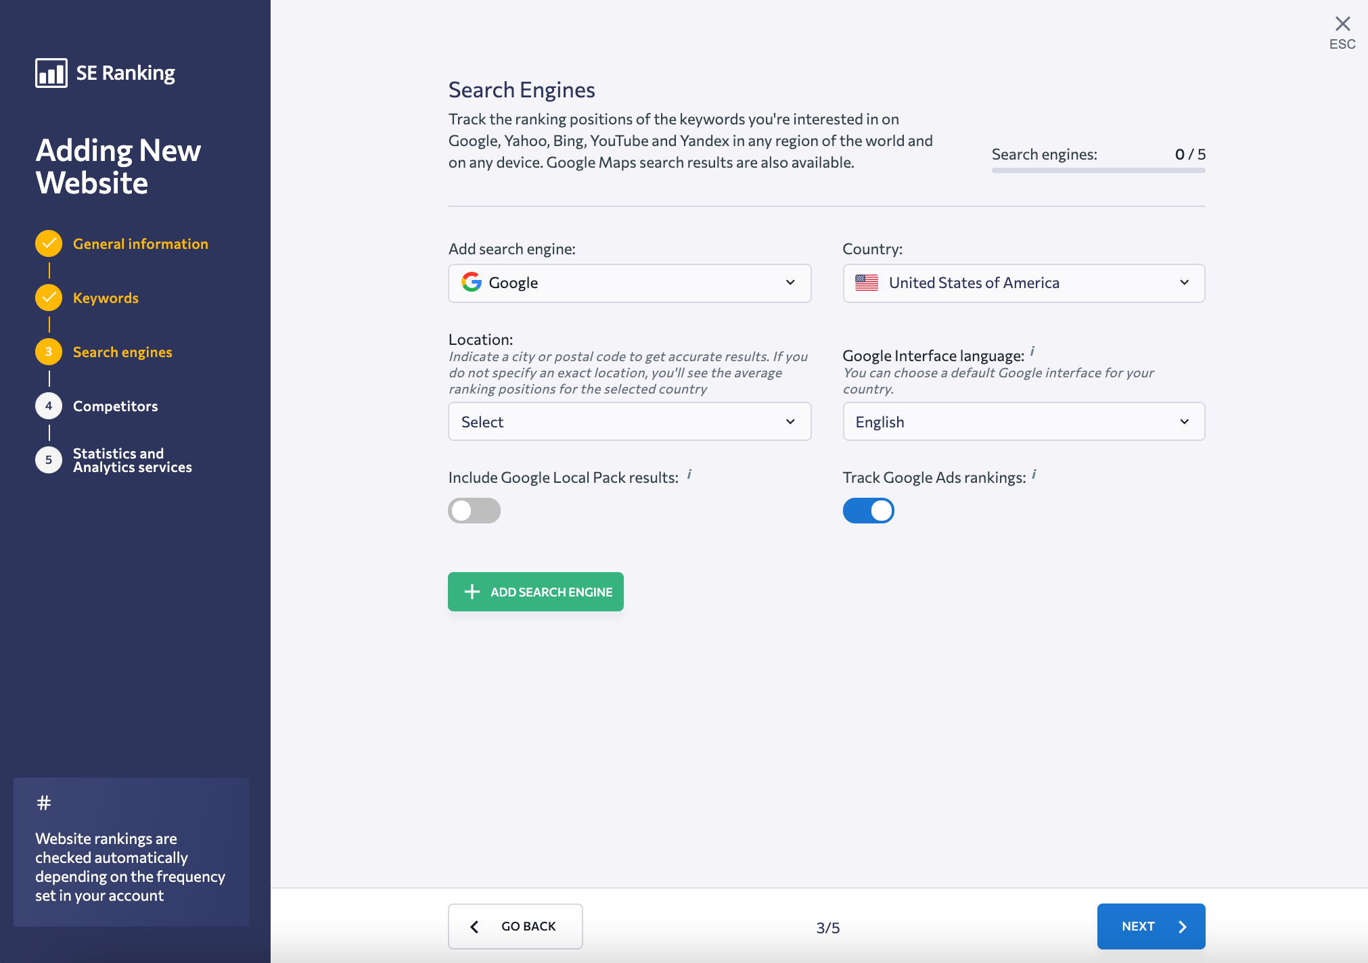
Task: Click the ADD SEARCH ENGINE button
Action: (535, 591)
